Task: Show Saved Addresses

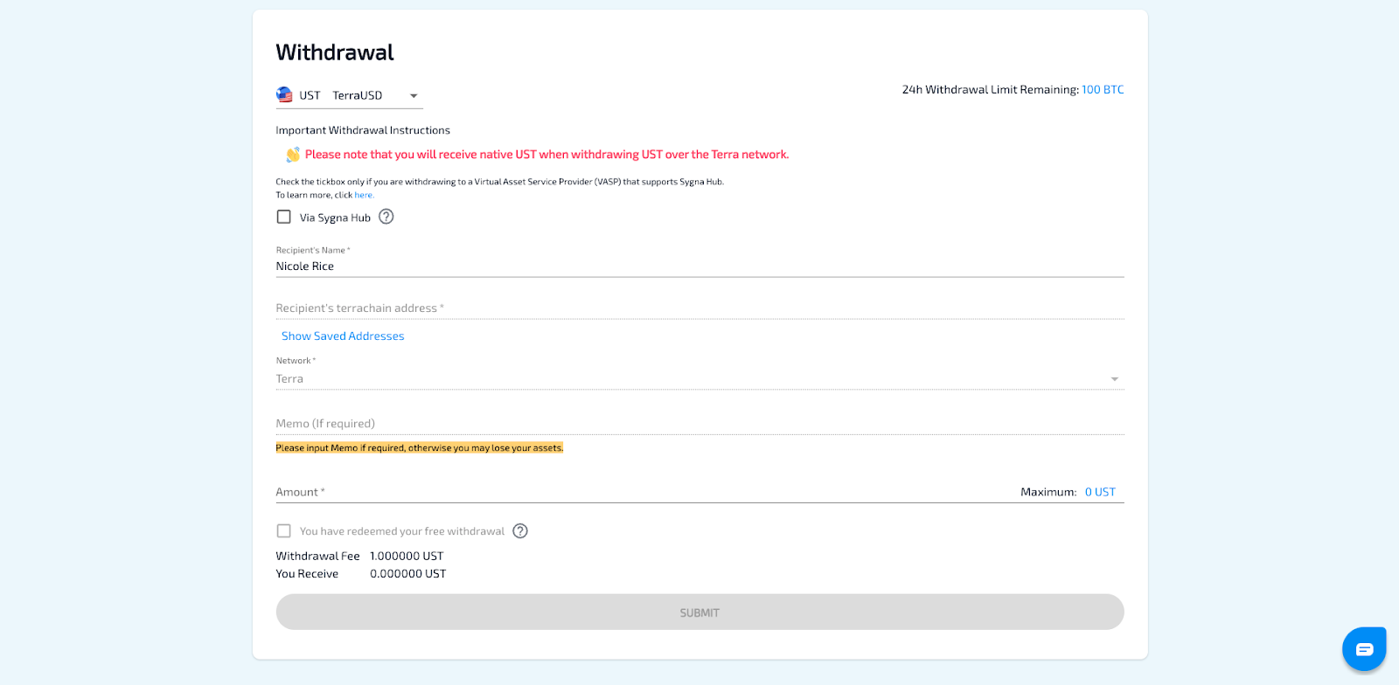Action: tap(343, 336)
